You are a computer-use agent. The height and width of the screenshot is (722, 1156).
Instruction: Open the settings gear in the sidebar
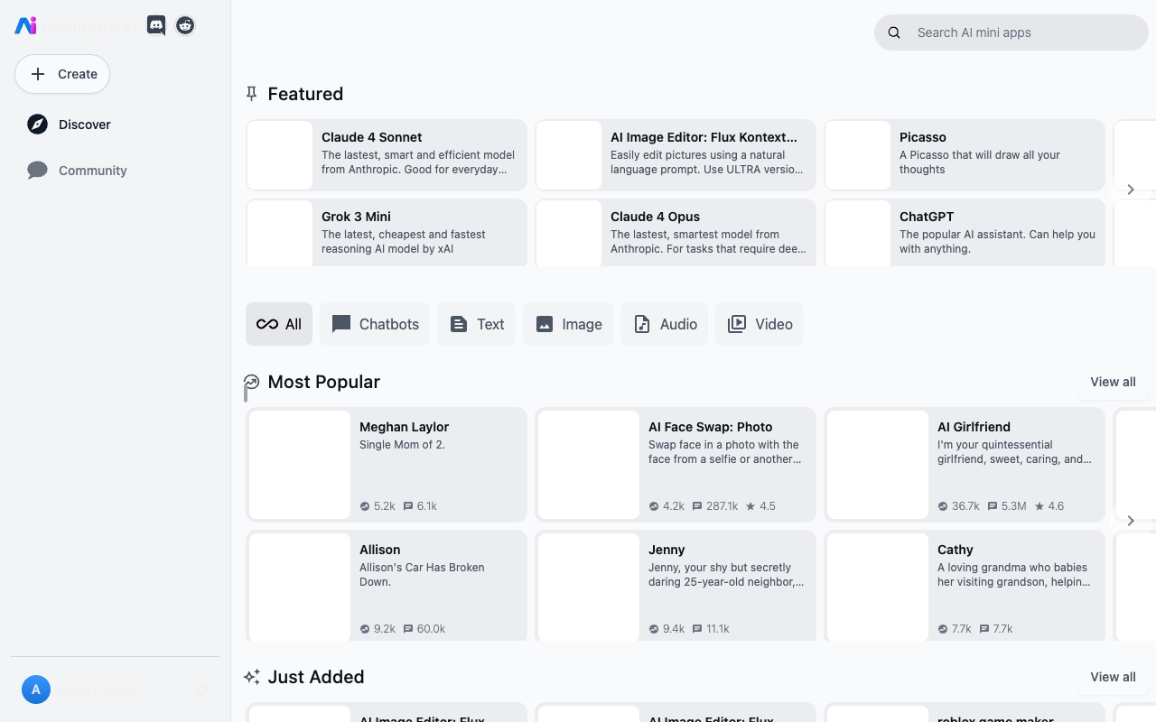202,690
